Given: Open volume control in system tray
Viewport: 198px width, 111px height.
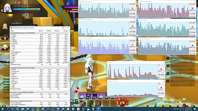Looking at the screenshot, I should tap(177, 109).
